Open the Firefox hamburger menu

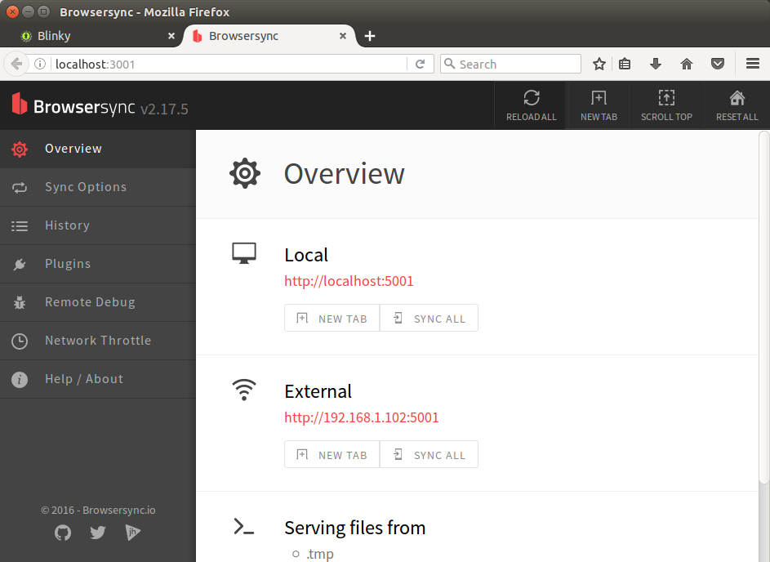point(753,64)
